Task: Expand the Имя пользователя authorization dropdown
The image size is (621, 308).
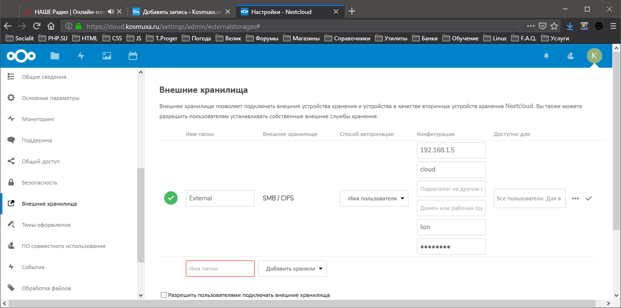Action: tap(374, 198)
